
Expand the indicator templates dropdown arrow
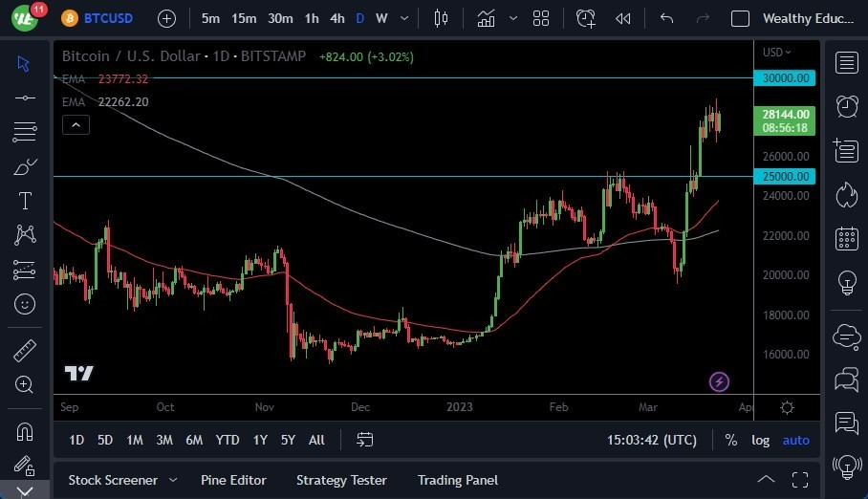pos(513,18)
